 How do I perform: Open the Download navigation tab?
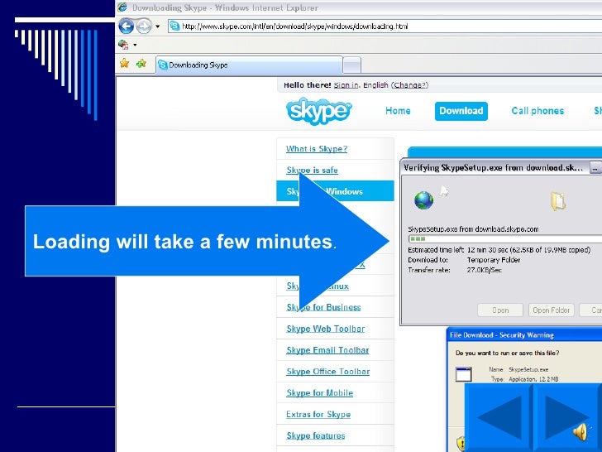pos(461,111)
